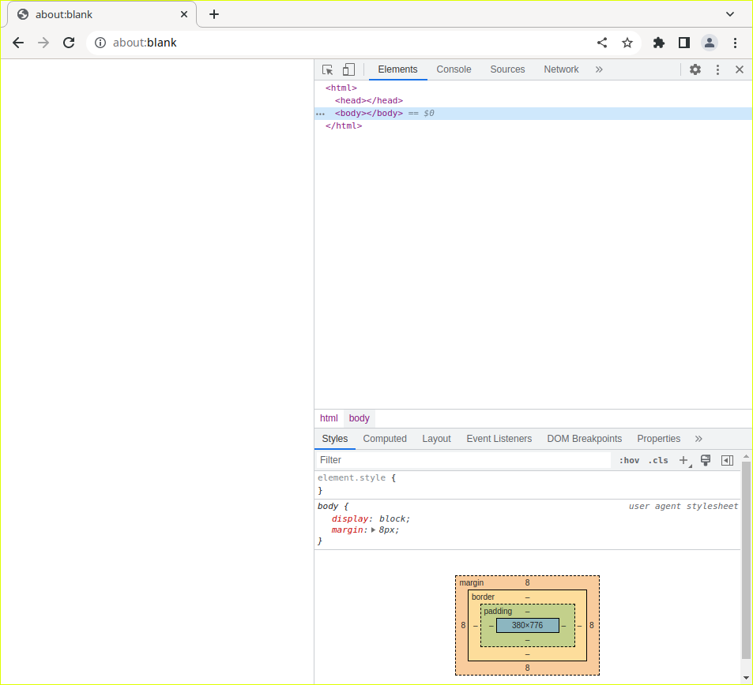Bookmark this tab with star icon

tap(627, 43)
